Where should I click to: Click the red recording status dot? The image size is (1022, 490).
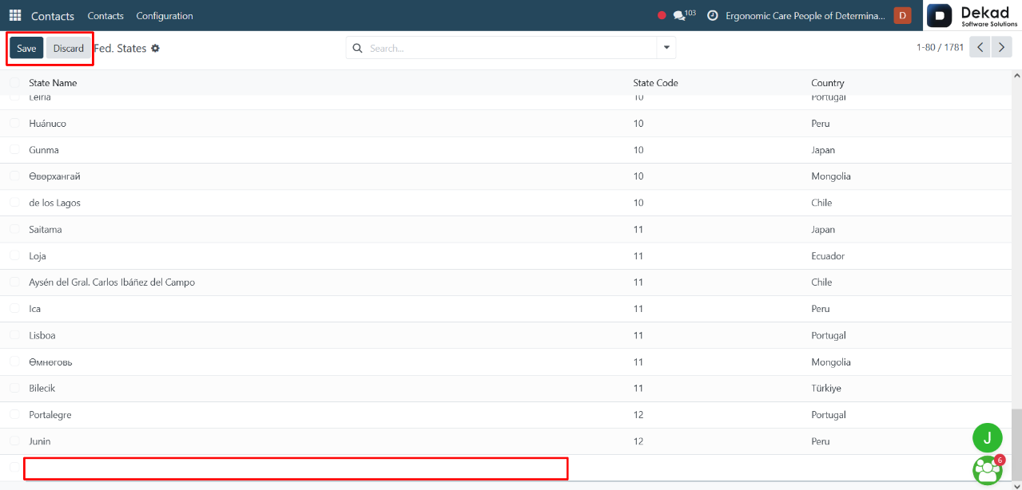pos(662,15)
